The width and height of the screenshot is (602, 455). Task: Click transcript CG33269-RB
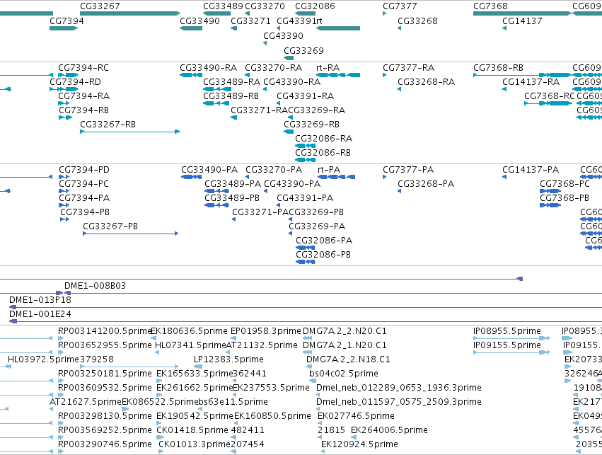click(x=289, y=132)
